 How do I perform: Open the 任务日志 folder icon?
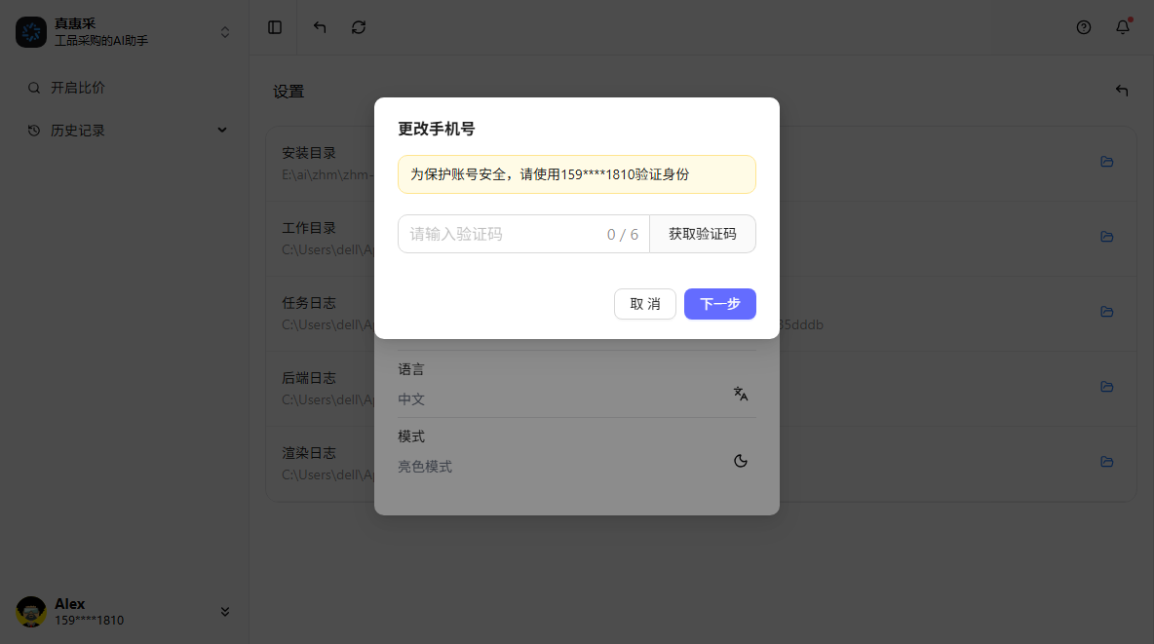(1107, 312)
